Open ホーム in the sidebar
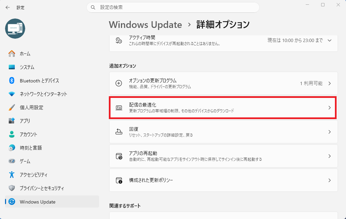 (x=52, y=53)
